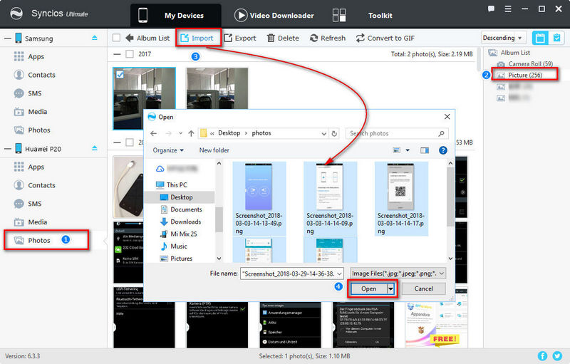Select file Screenshot_2018-03-03-14-14-17.png

pos(401,199)
